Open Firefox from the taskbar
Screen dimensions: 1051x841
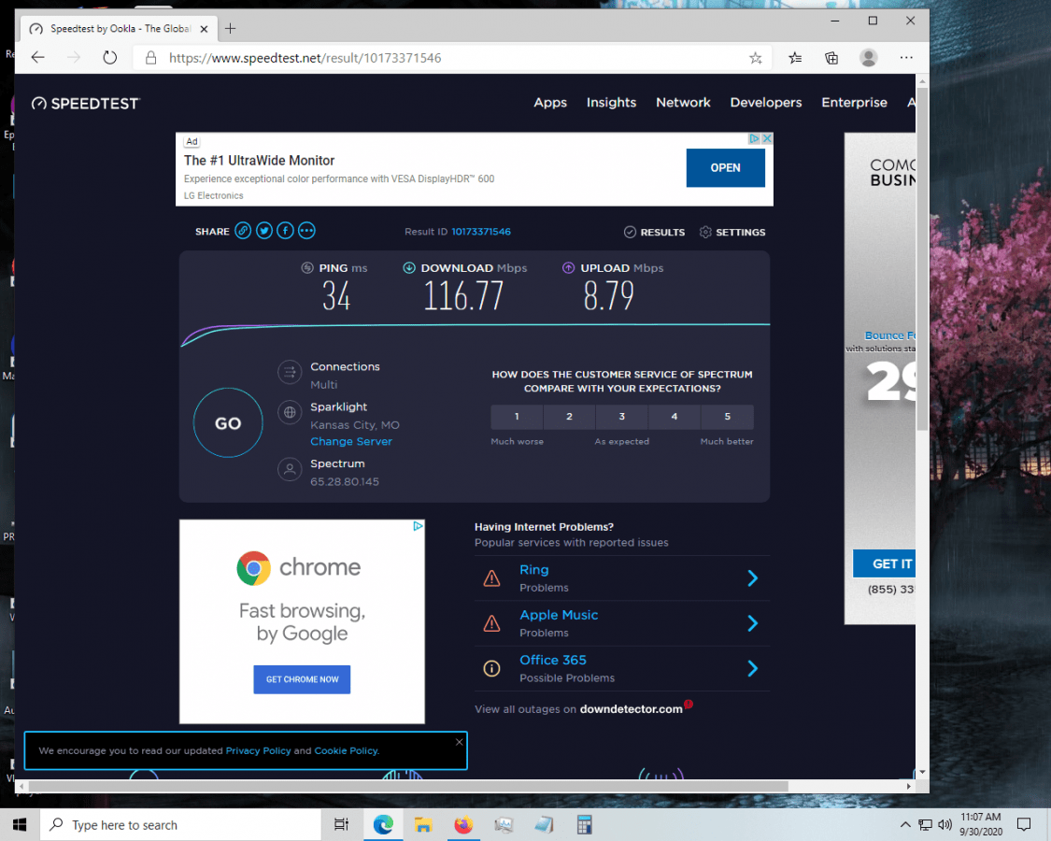coord(463,824)
